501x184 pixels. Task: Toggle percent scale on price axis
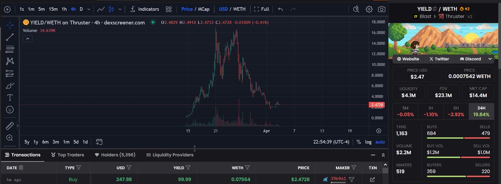coord(358,142)
